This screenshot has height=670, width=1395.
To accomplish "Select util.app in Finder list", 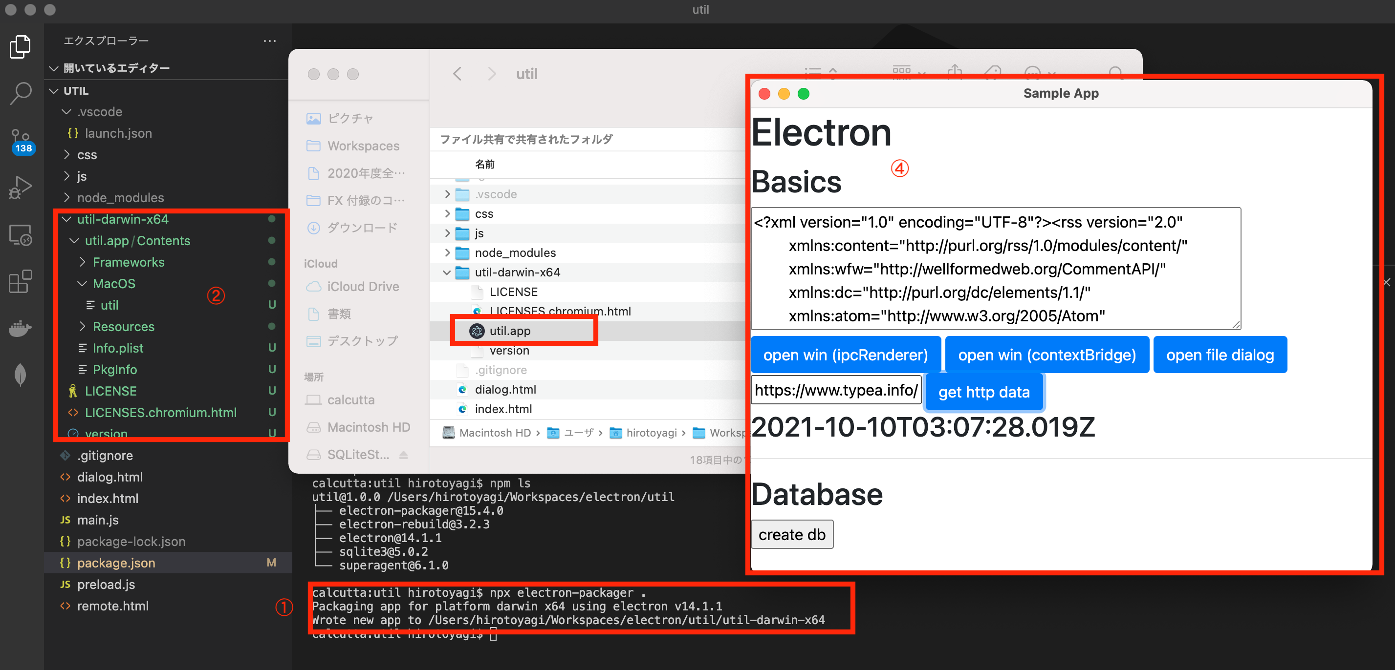I will tap(510, 331).
